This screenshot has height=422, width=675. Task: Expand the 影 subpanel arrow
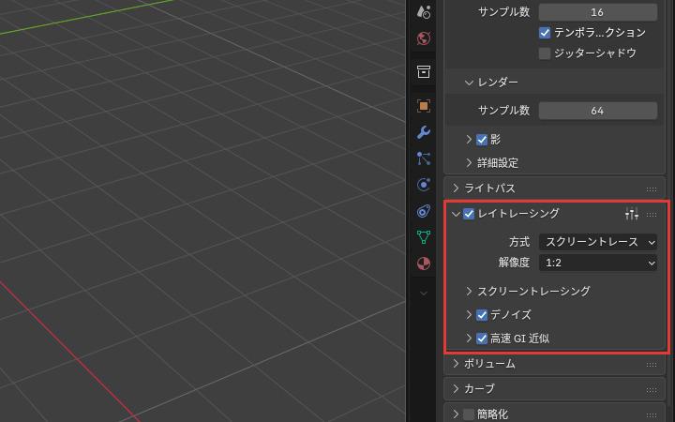click(x=469, y=139)
